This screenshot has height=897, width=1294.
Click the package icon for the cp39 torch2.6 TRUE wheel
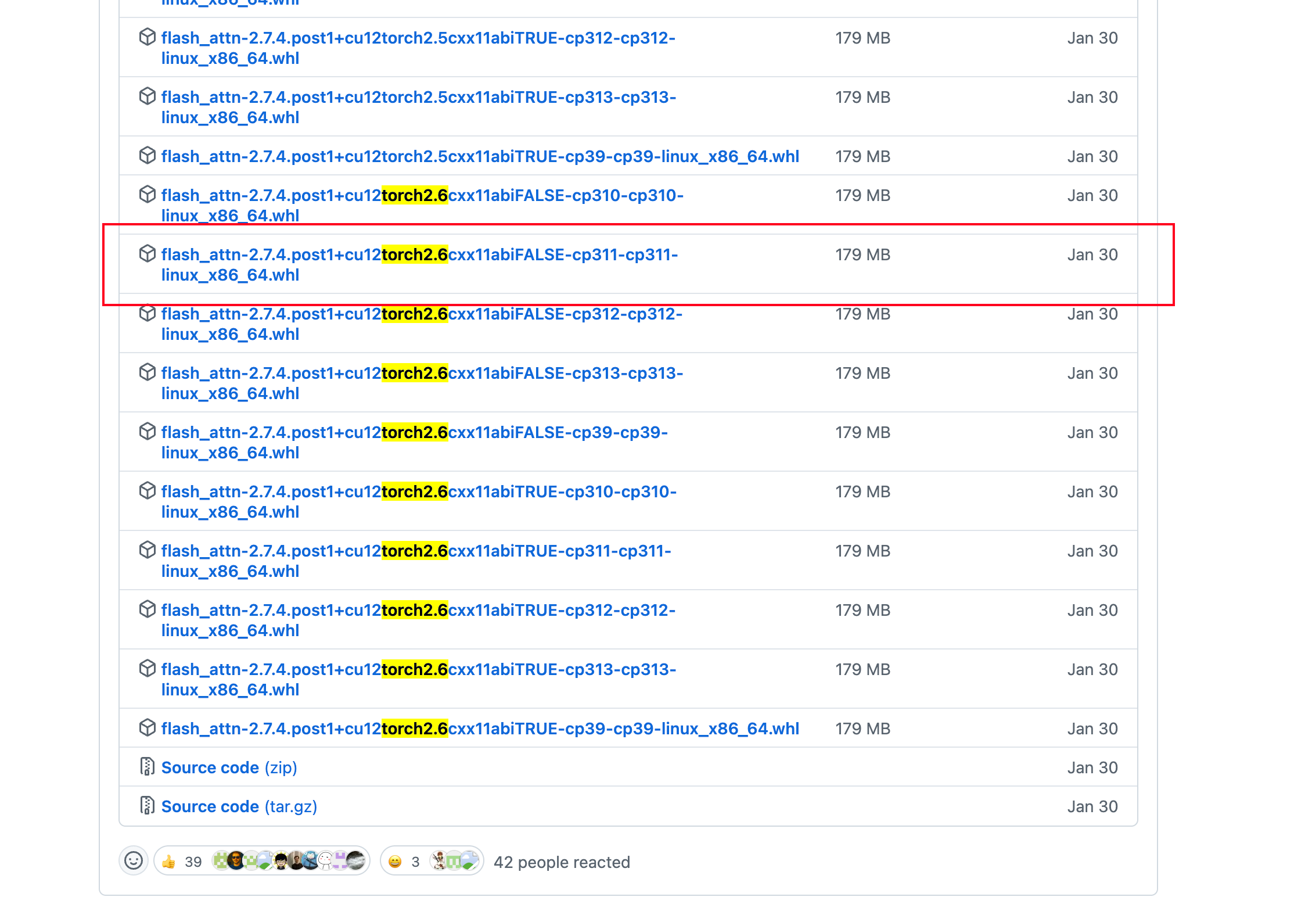pyautogui.click(x=148, y=728)
